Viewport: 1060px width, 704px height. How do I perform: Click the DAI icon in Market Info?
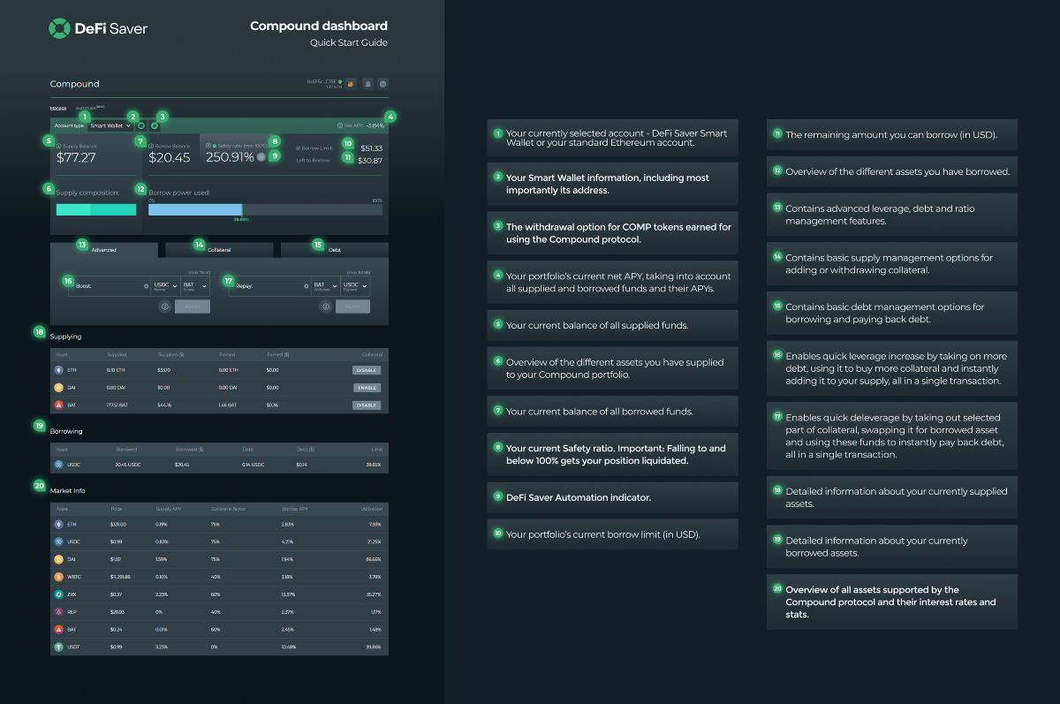click(x=58, y=559)
